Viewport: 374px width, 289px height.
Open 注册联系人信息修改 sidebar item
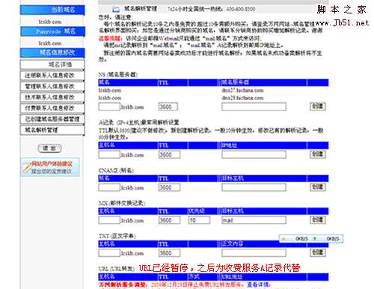pyautogui.click(x=52, y=75)
